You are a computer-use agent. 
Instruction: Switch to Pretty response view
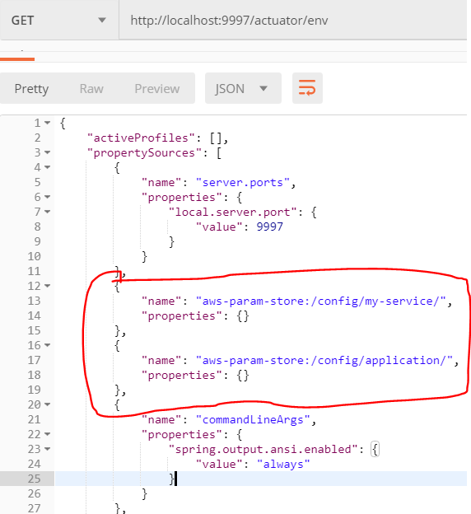point(31,88)
